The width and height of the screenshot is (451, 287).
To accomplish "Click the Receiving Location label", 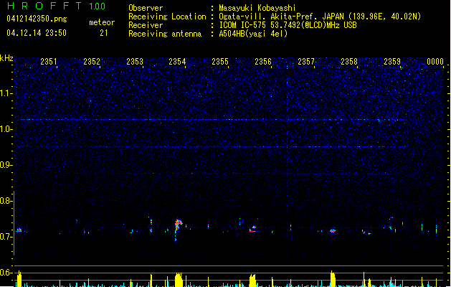I will [167, 17].
